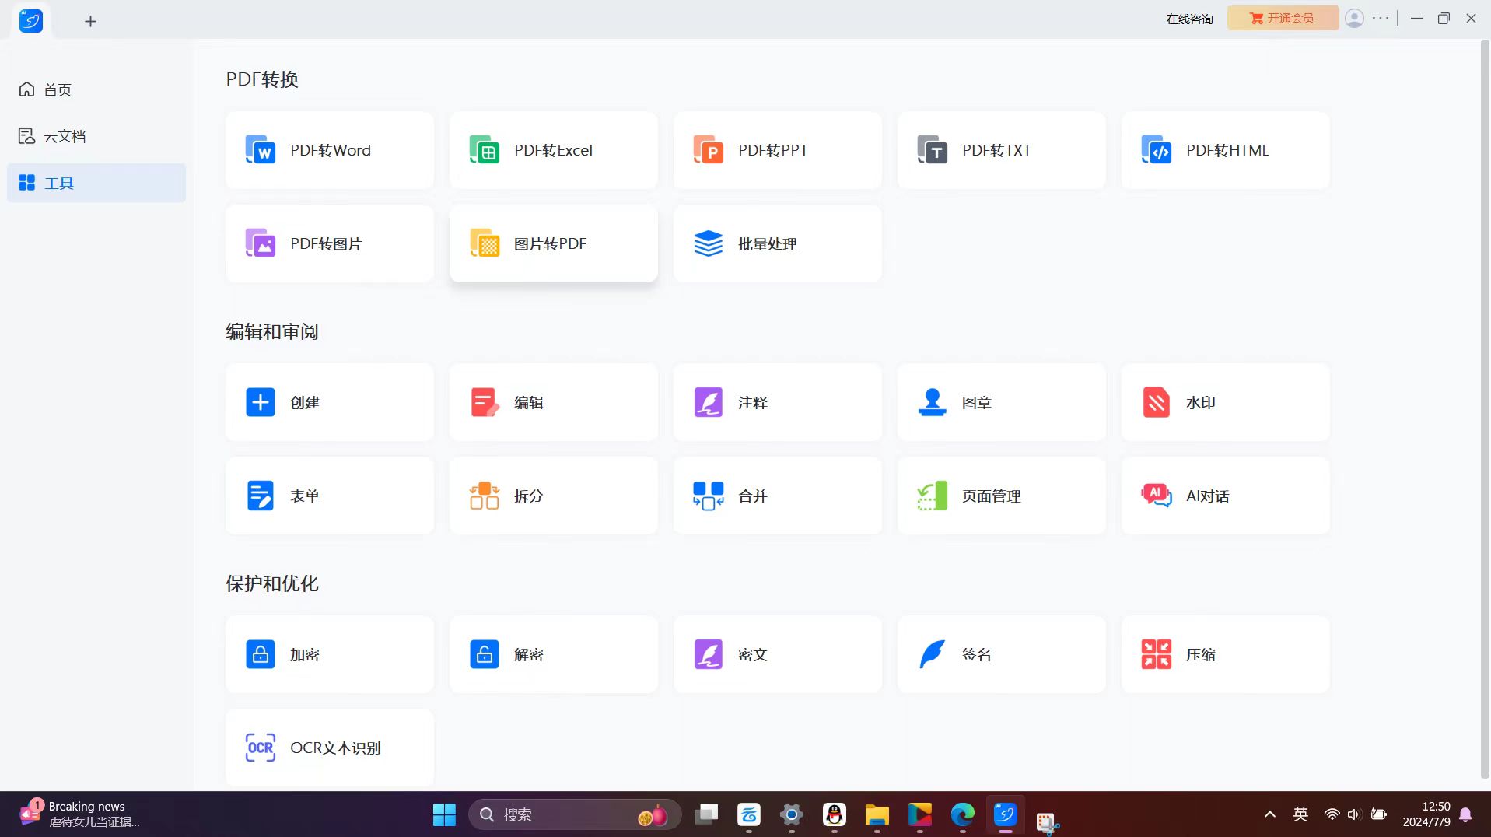The width and height of the screenshot is (1491, 837).
Task: Open the 在线咨询 online consultation link
Action: 1189,19
